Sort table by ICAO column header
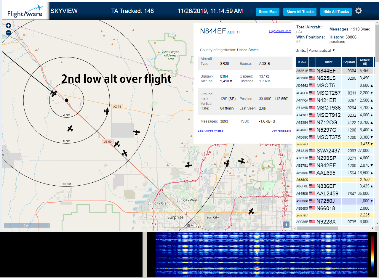 [x=302, y=62]
